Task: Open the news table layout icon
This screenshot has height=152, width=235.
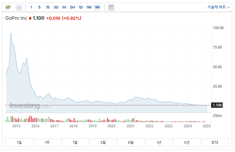Action: pyautogui.click(x=111, y=7)
